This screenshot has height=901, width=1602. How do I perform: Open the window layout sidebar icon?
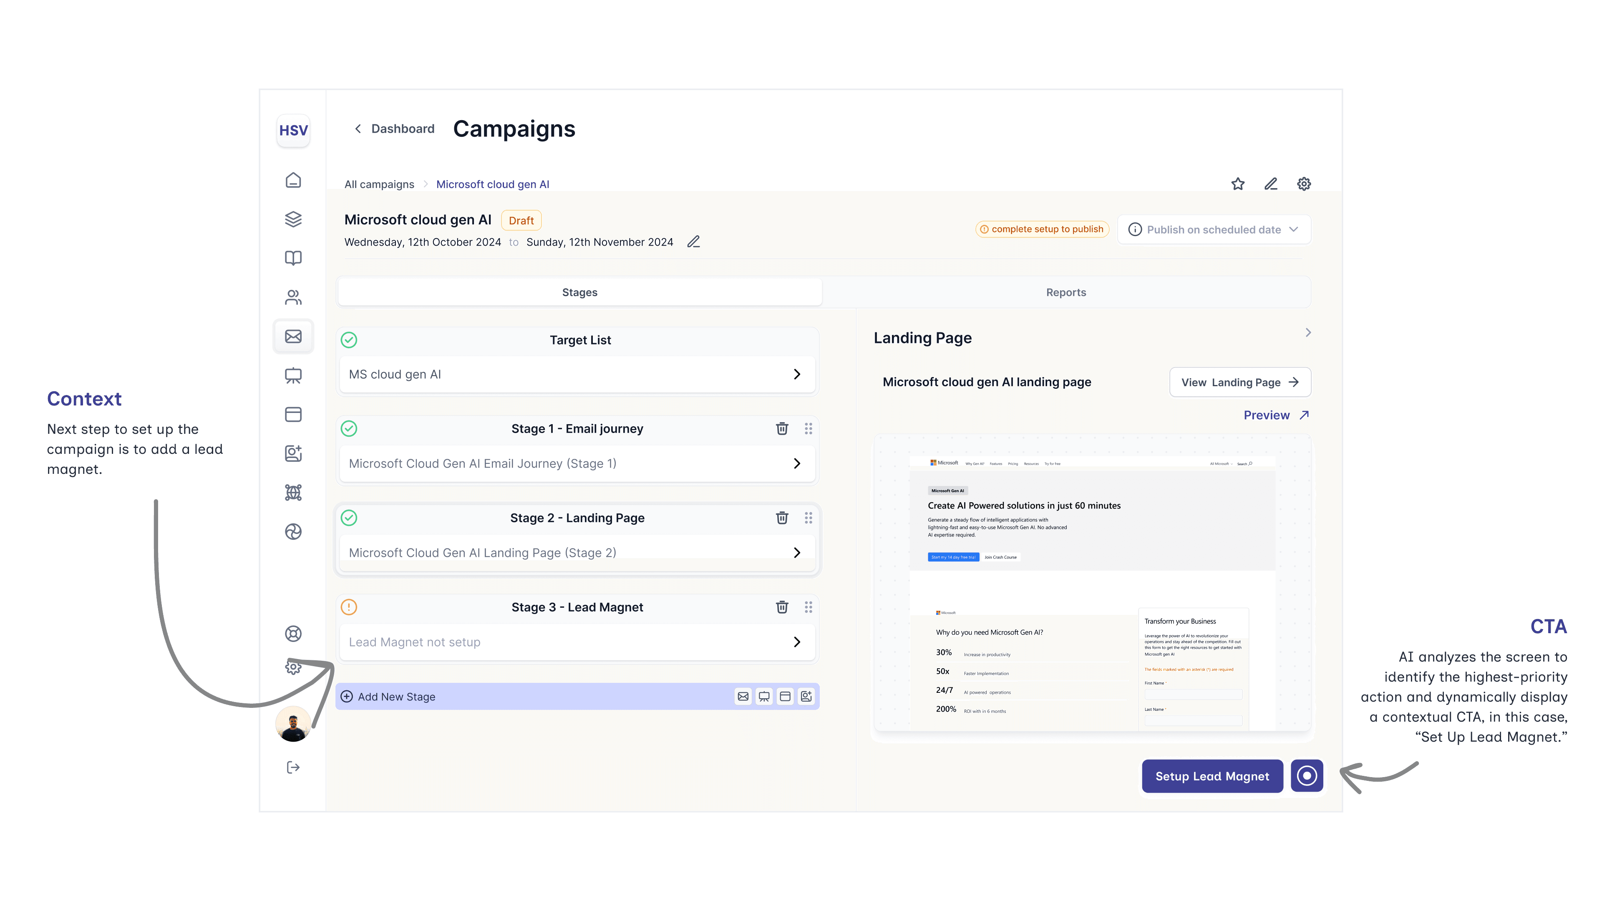point(293,415)
